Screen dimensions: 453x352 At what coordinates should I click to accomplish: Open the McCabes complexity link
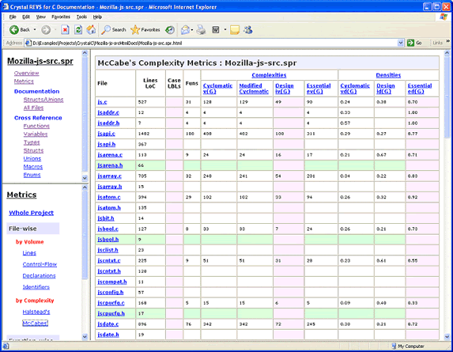36,323
